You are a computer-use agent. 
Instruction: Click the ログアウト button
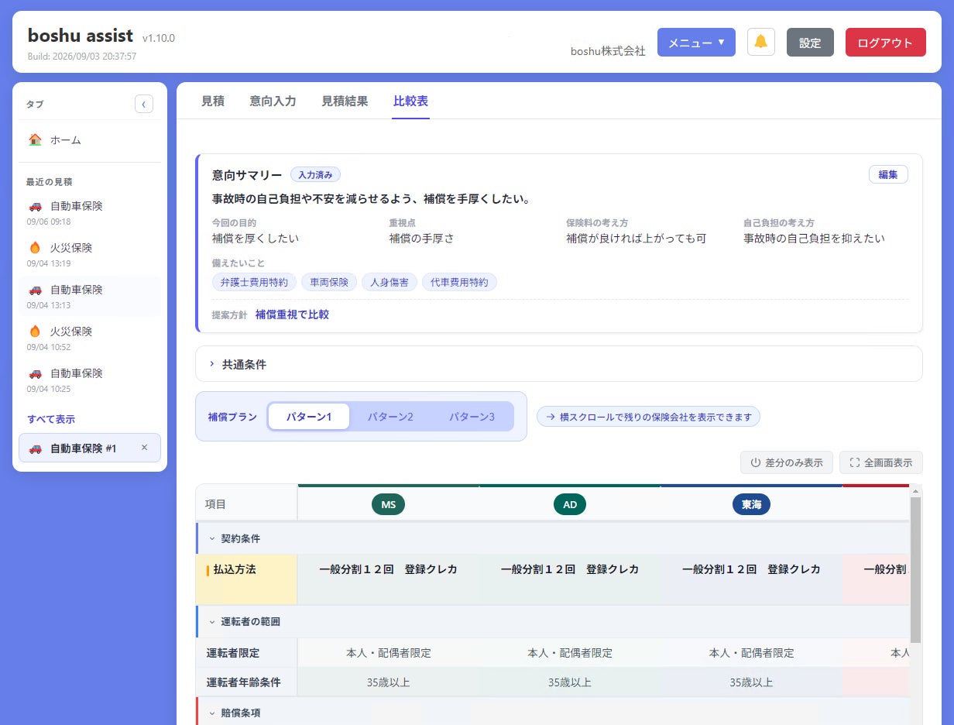click(885, 43)
